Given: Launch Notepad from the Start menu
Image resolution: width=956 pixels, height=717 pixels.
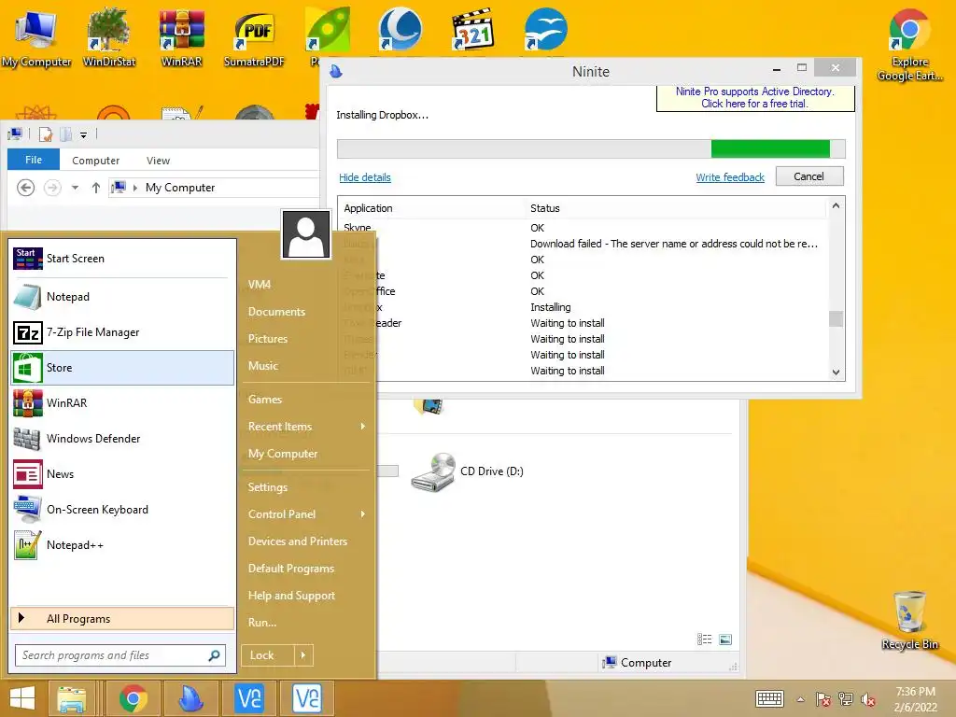Looking at the screenshot, I should 122,297.
